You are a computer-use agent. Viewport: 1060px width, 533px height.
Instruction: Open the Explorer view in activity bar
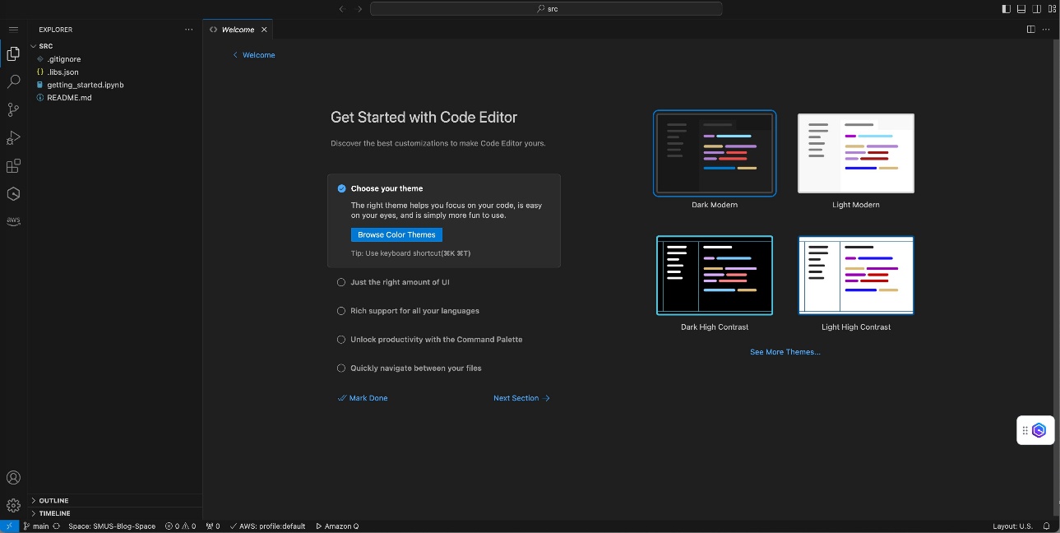pos(13,54)
